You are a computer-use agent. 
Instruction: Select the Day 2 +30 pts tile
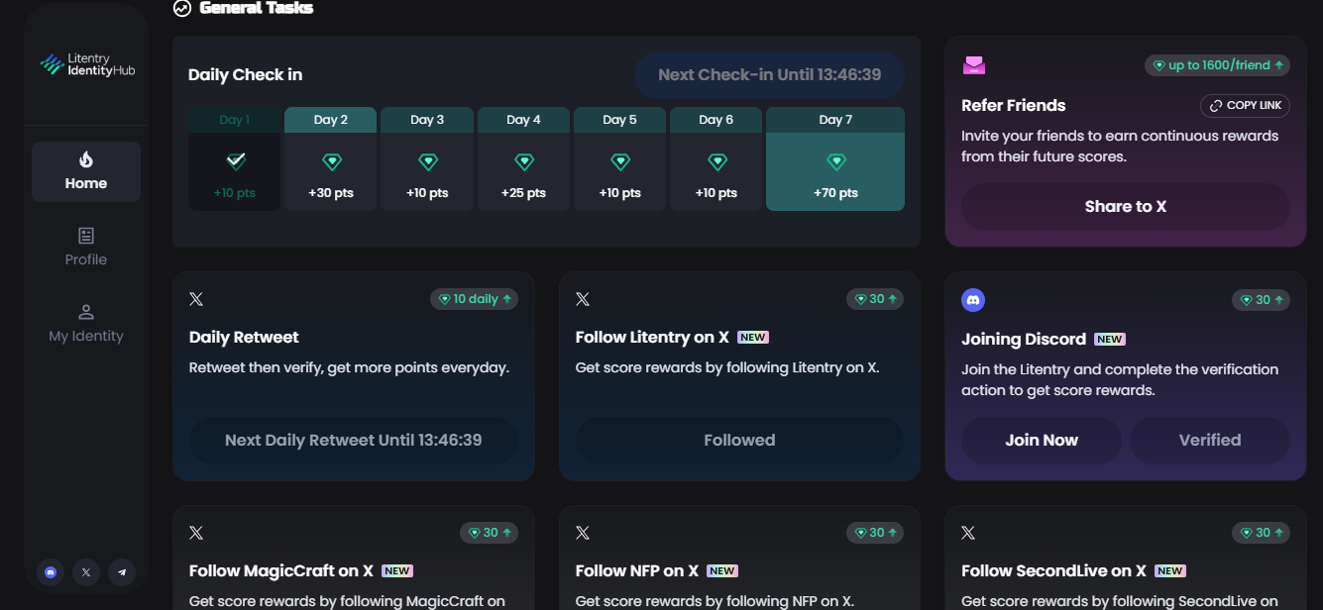330,158
